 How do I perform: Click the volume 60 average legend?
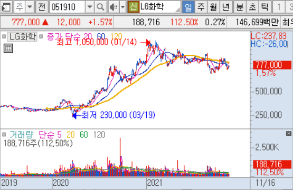pos(84,135)
